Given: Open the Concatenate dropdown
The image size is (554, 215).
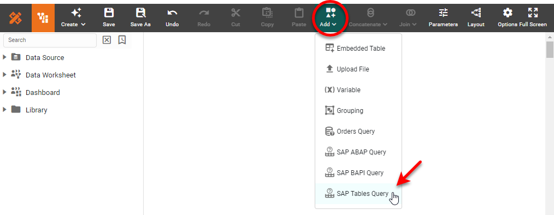Looking at the screenshot, I should click(x=368, y=18).
